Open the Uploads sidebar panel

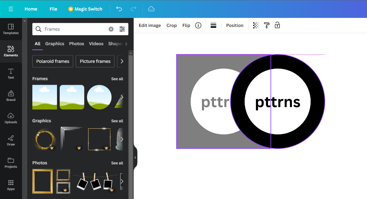pos(11,118)
